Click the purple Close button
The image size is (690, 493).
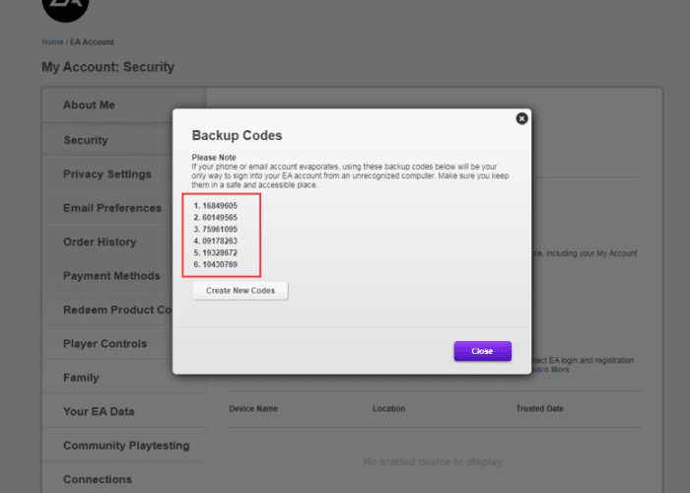click(483, 351)
